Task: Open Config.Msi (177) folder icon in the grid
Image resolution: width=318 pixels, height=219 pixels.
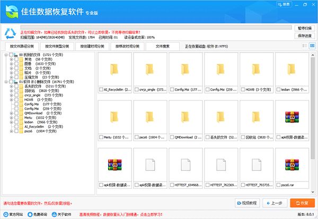Action: pyautogui.click(x=185, y=69)
